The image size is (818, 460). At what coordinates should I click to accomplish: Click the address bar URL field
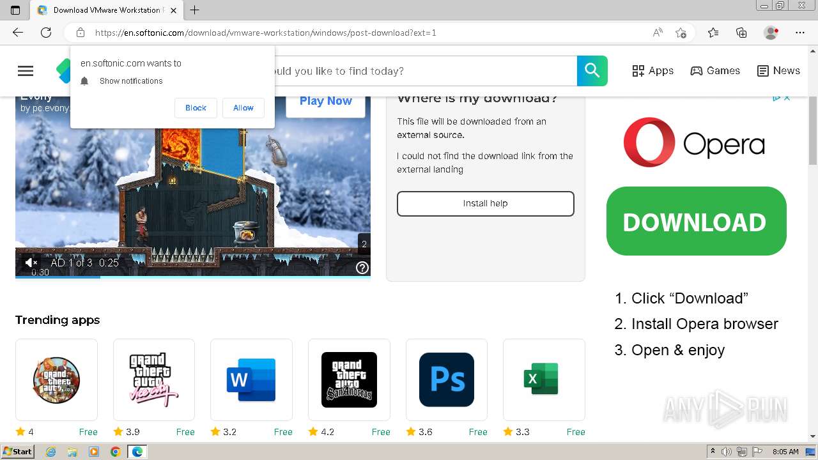(x=371, y=33)
